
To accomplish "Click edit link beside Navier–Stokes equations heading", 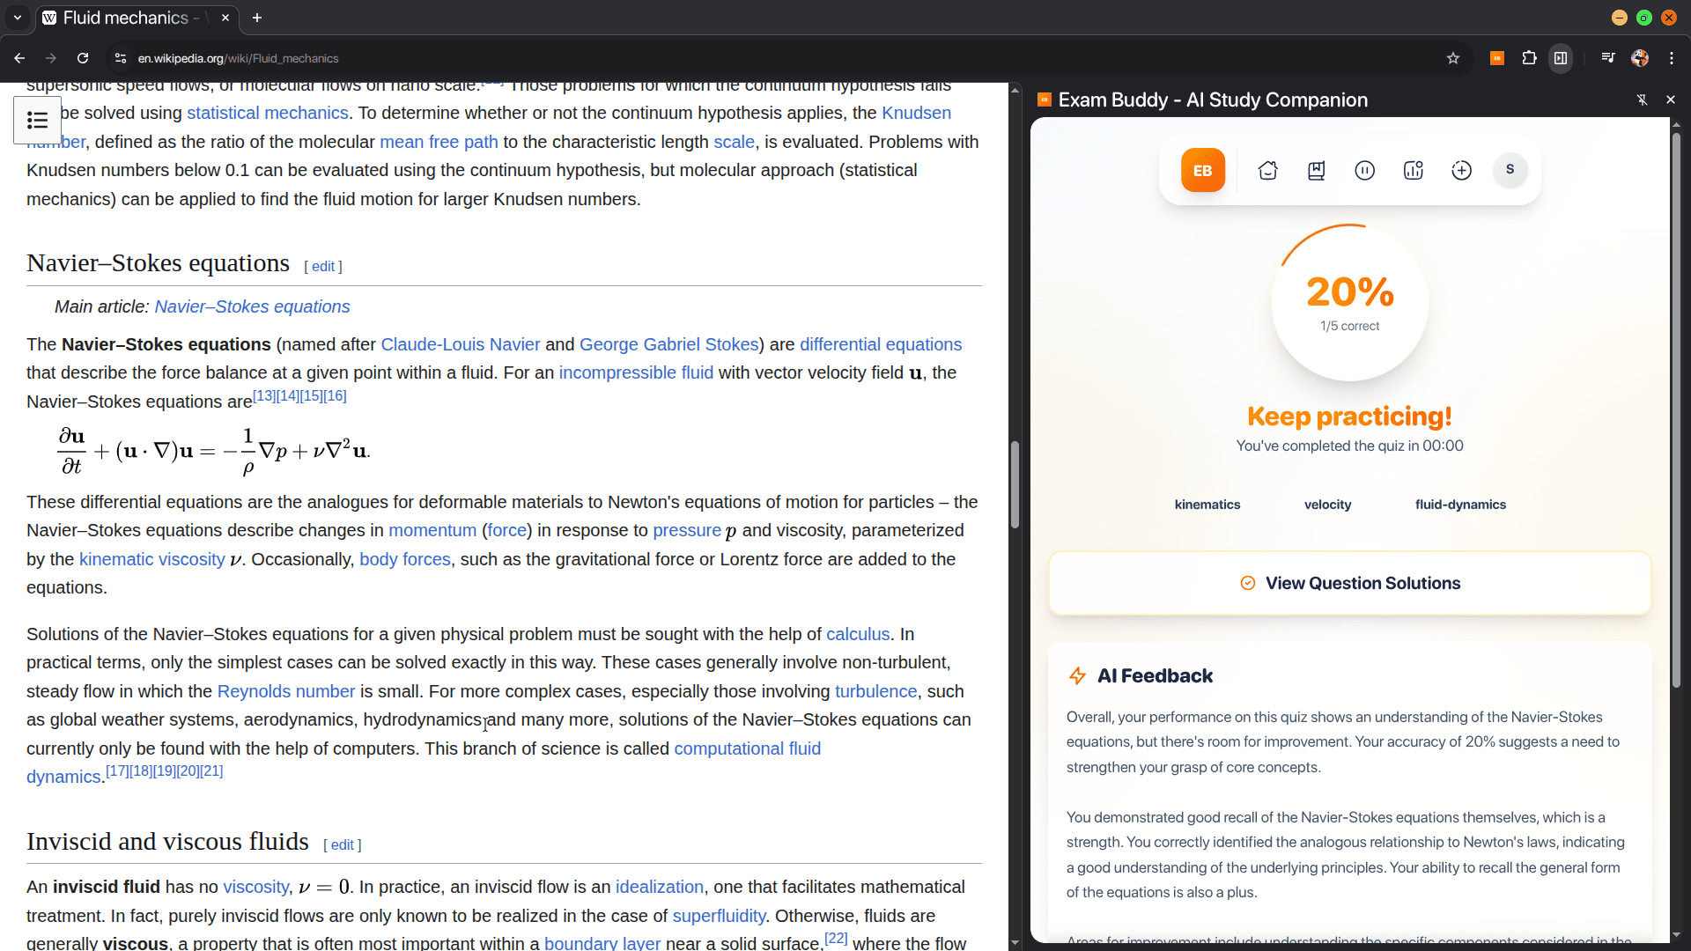I will coord(322,267).
